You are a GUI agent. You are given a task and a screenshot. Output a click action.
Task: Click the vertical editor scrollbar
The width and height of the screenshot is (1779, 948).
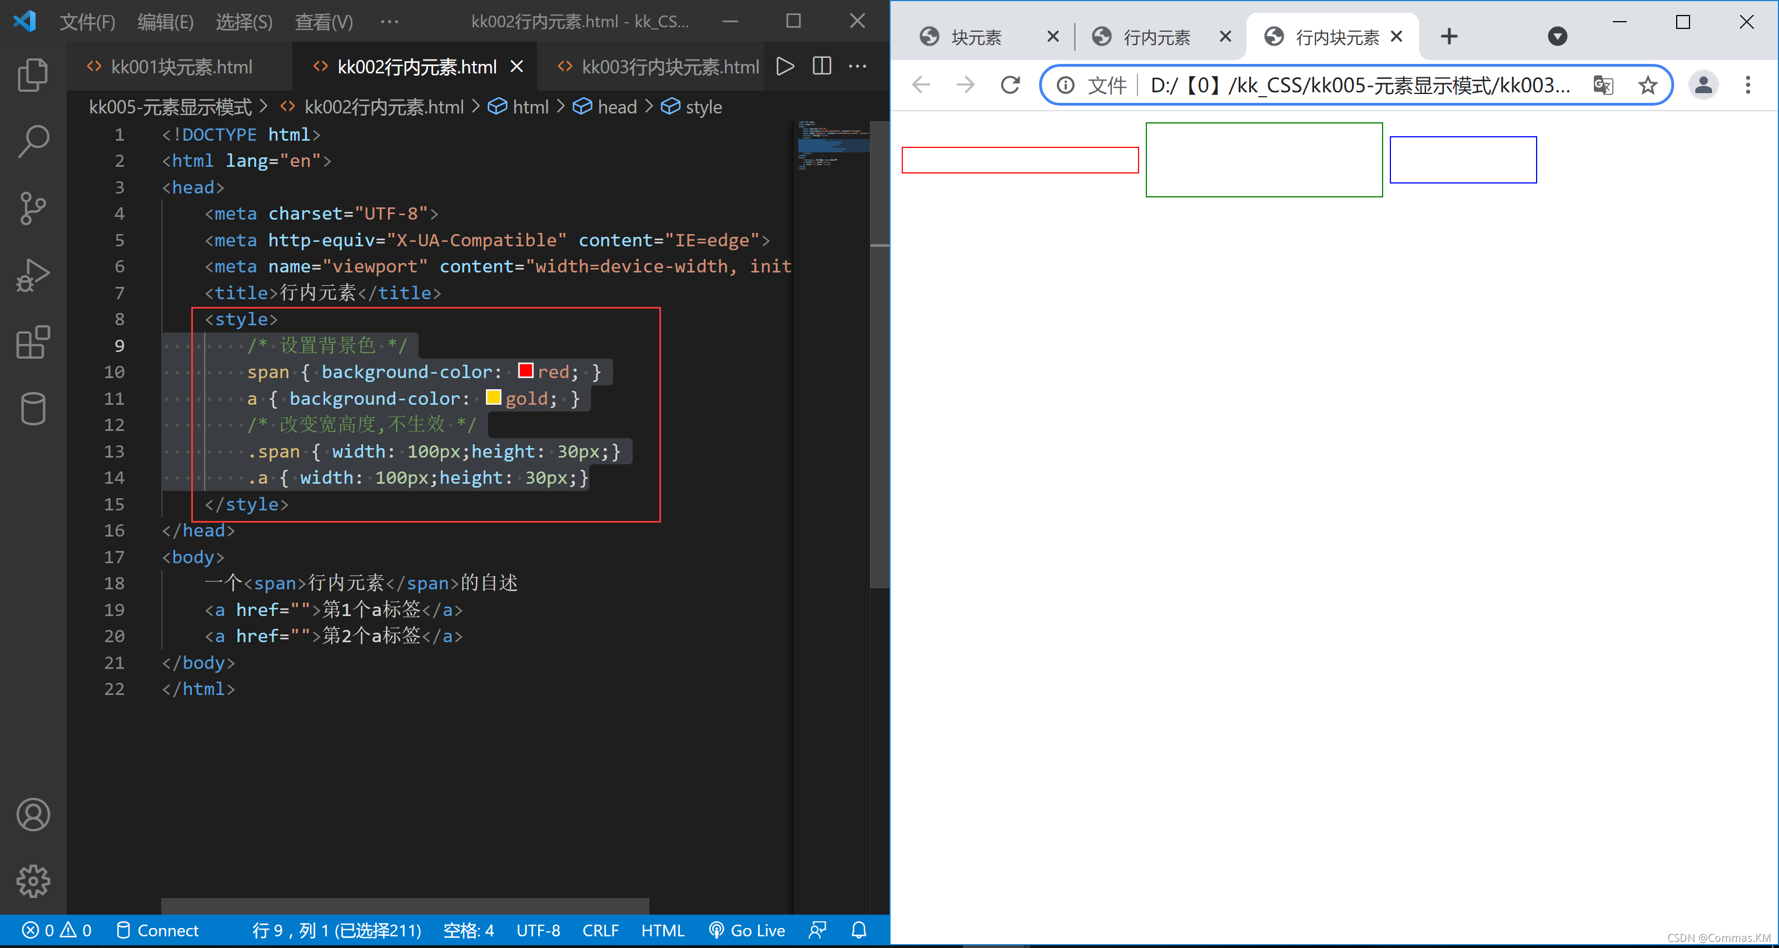(x=879, y=354)
